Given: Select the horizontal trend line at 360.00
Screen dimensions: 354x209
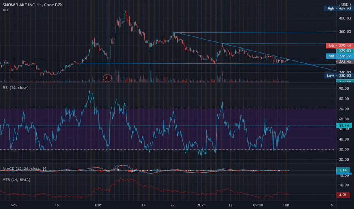Looking at the screenshot, I should (255, 32).
